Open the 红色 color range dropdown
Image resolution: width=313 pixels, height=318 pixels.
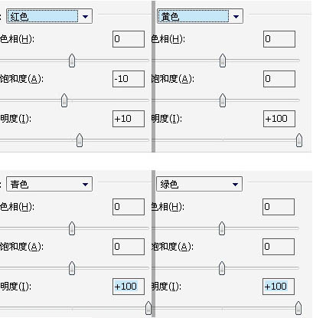point(49,17)
